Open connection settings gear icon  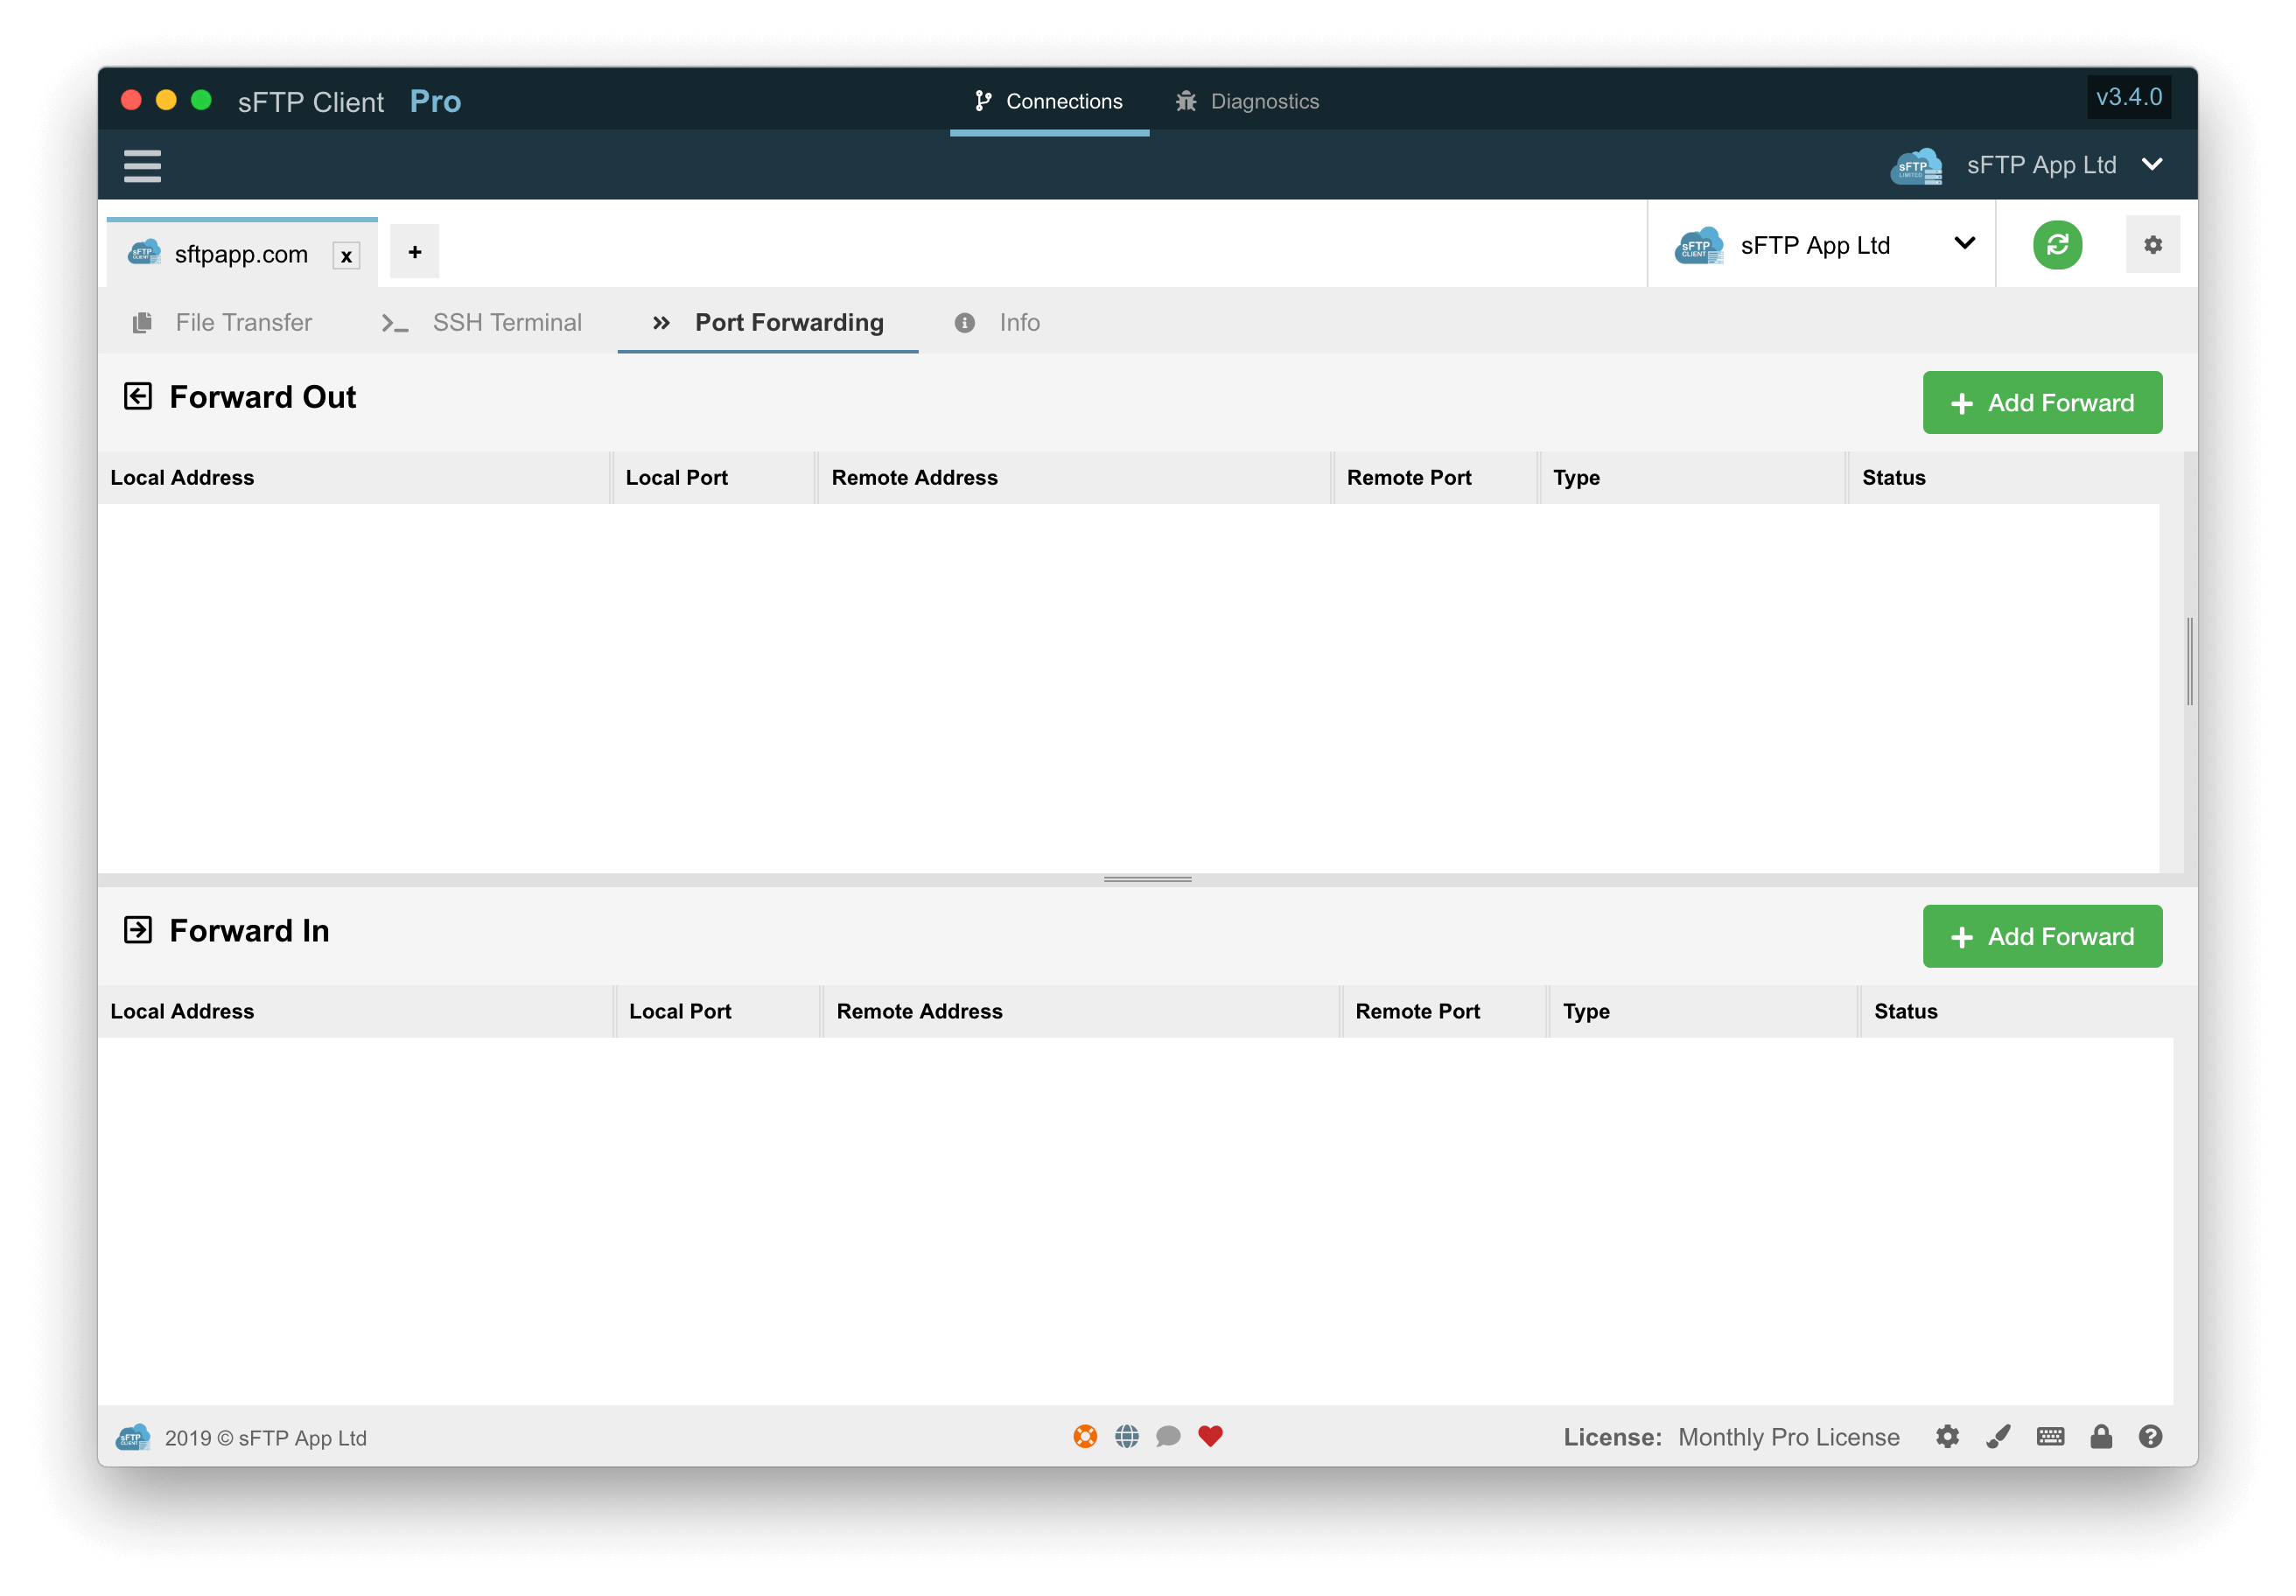tap(2152, 245)
